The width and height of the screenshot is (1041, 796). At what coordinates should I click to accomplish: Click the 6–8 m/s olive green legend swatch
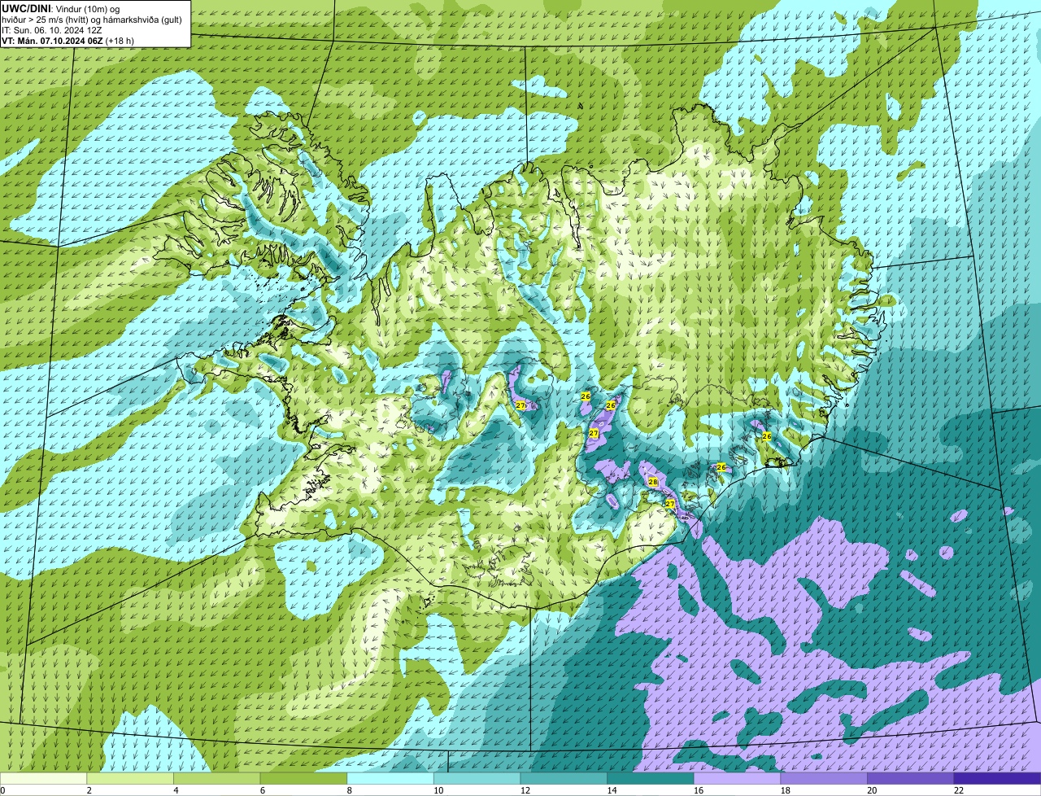coord(303,778)
